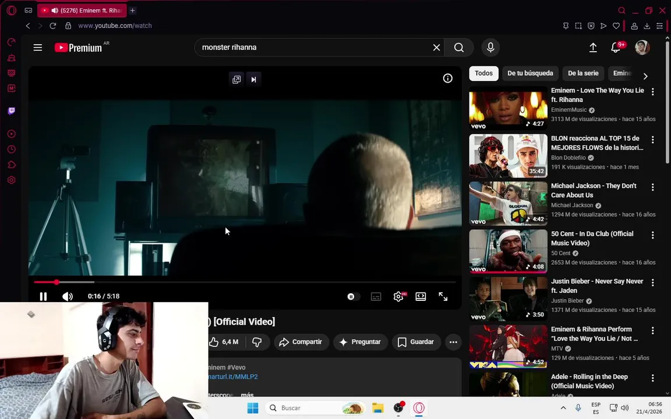
Task: Open more actions ellipsis under video
Action: click(453, 342)
